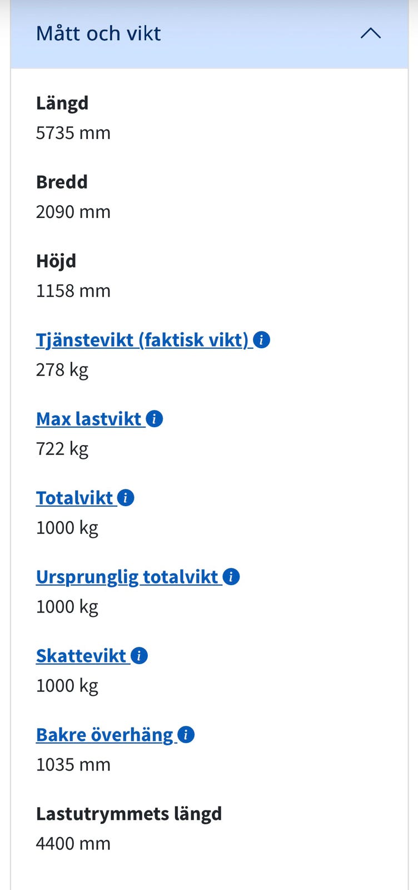Screen dimensions: 418x890
Task: Click the info icon beside Tjänstevikt
Action: [x=261, y=340]
